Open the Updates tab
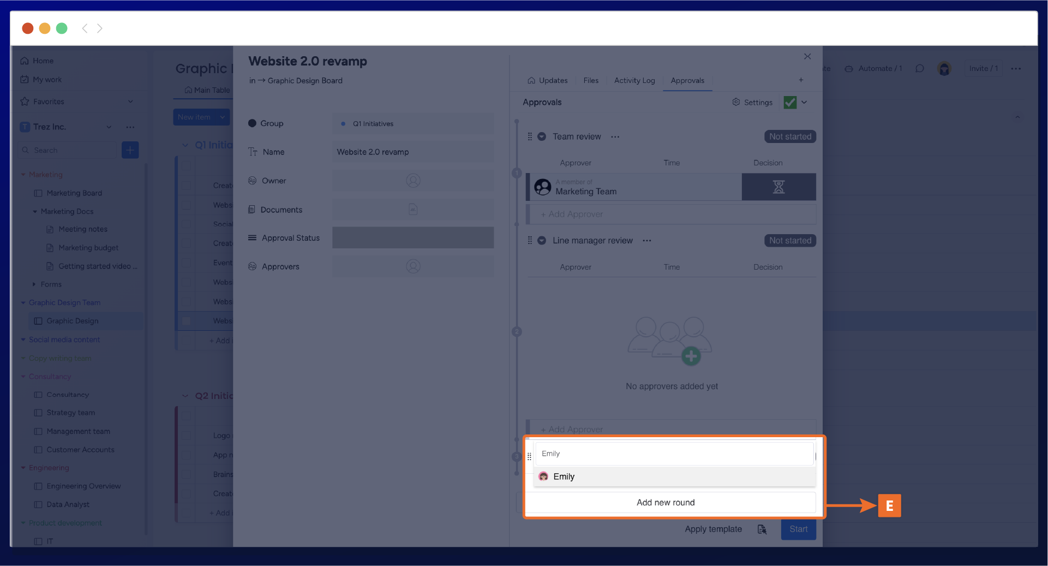Image resolution: width=1048 pixels, height=566 pixels. click(547, 81)
